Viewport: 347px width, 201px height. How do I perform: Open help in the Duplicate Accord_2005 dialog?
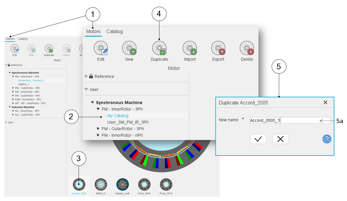327,139
